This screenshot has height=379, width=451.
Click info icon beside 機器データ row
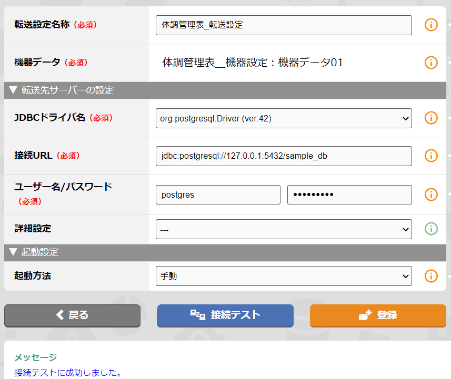(x=431, y=63)
